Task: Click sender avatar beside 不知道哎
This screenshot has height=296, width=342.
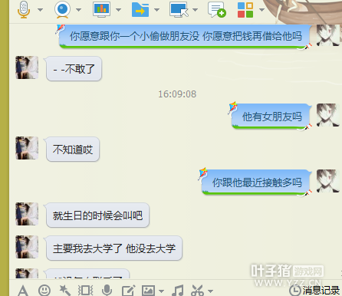Action: point(27,148)
